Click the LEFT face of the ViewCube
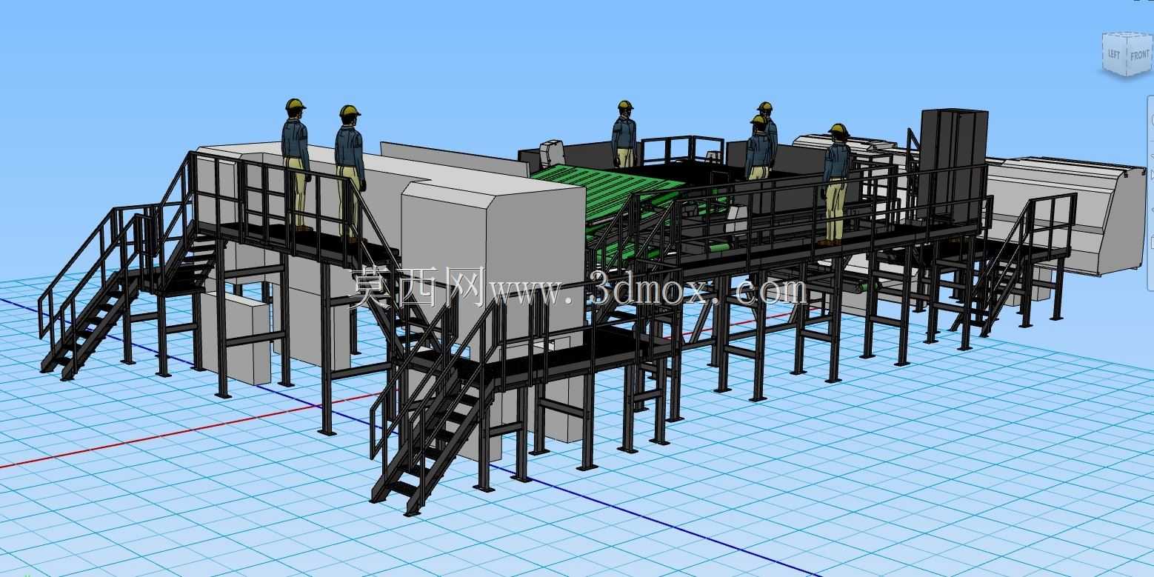1154x577 pixels. coord(1114,55)
